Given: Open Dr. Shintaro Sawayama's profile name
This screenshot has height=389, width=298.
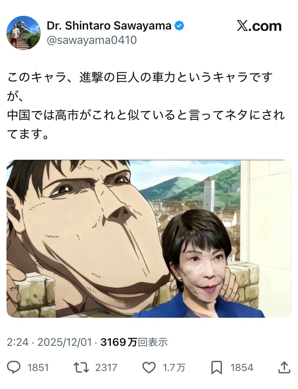Looking at the screenshot, I should coord(109,26).
